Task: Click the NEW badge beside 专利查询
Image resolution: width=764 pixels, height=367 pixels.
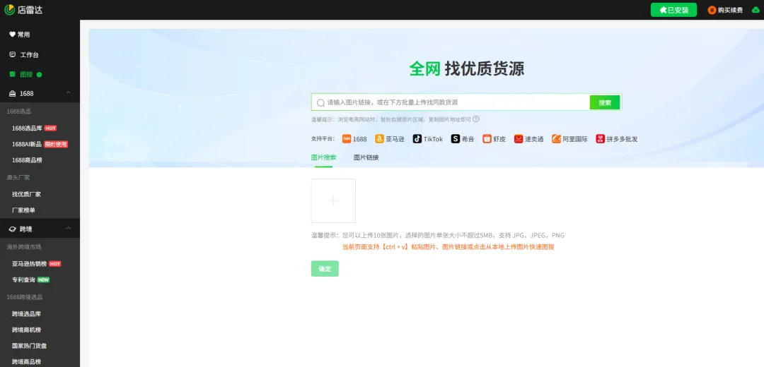Action: click(x=44, y=280)
